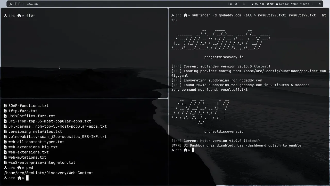Click the grip dots beside the Alacritty title

(x=23, y=4)
